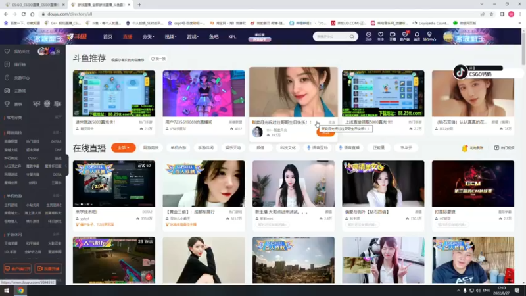Select the 语音直播 category filter
526x296 pixels.
point(349,147)
